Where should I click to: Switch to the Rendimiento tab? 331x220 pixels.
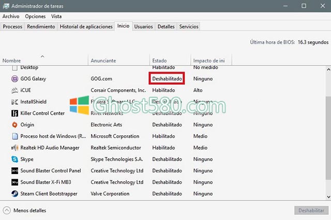coord(41,26)
